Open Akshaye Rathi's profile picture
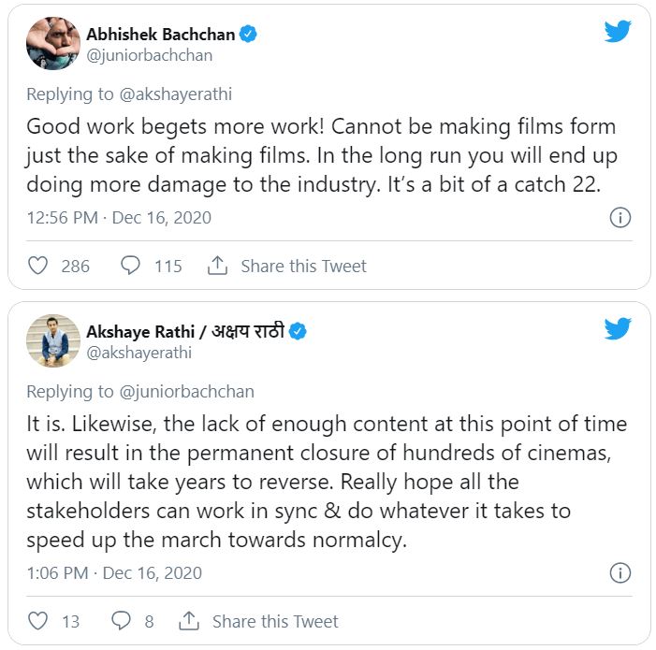656x650 pixels. coord(53,340)
